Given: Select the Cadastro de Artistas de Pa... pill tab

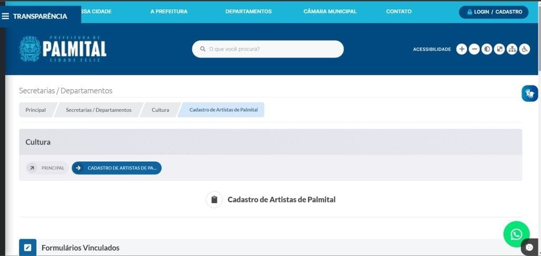Looking at the screenshot, I should tap(117, 168).
